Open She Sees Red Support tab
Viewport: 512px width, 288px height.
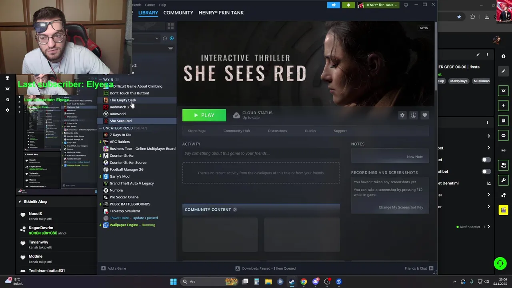340,131
